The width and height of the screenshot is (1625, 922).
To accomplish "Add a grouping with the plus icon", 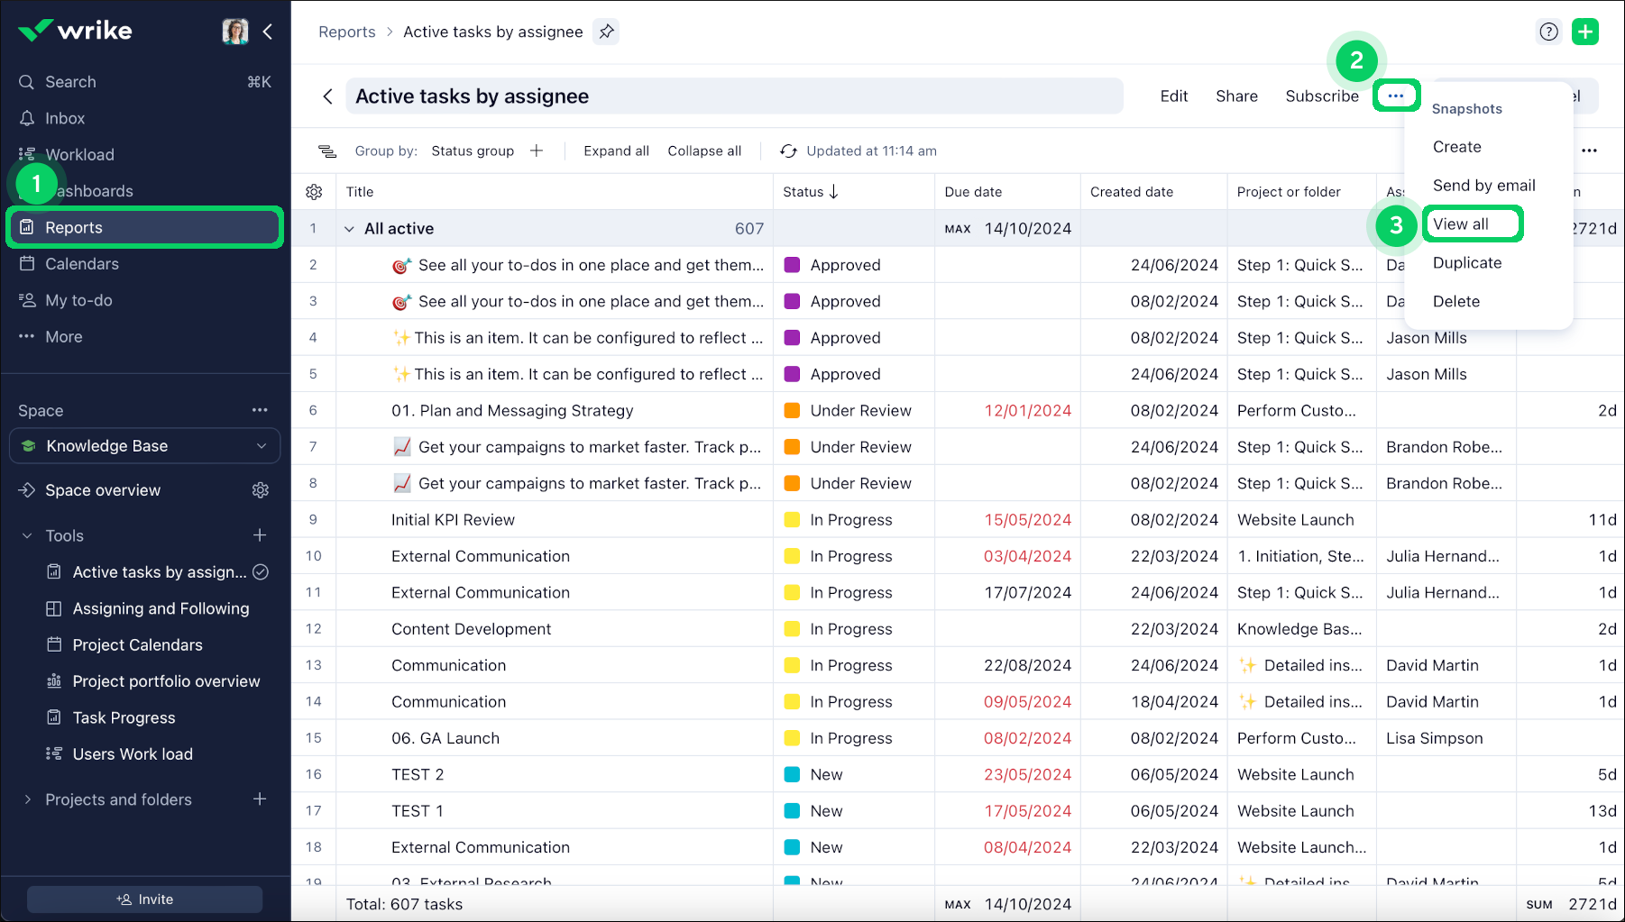I will tap(537, 151).
